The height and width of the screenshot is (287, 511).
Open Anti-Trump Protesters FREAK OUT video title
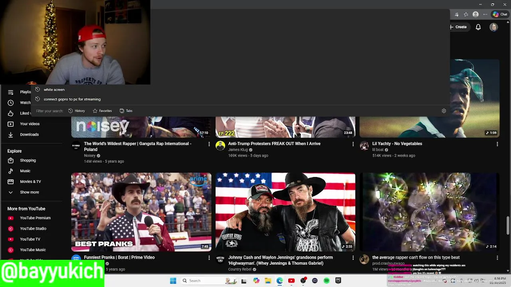point(274,143)
